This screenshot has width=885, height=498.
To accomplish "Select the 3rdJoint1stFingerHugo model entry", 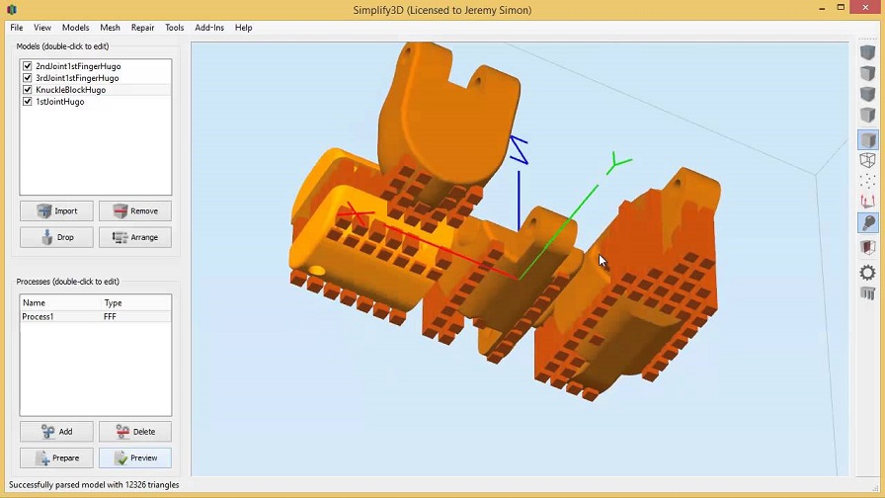I will pyautogui.click(x=77, y=78).
